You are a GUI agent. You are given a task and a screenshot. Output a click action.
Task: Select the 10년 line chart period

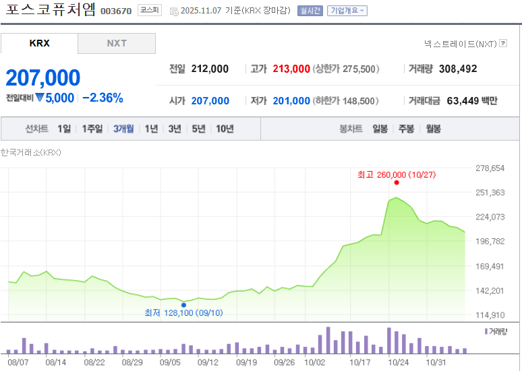(225, 129)
